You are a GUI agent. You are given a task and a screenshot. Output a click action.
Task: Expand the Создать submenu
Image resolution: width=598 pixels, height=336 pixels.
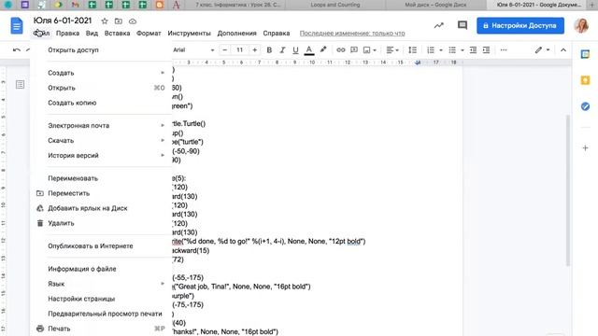click(101, 73)
